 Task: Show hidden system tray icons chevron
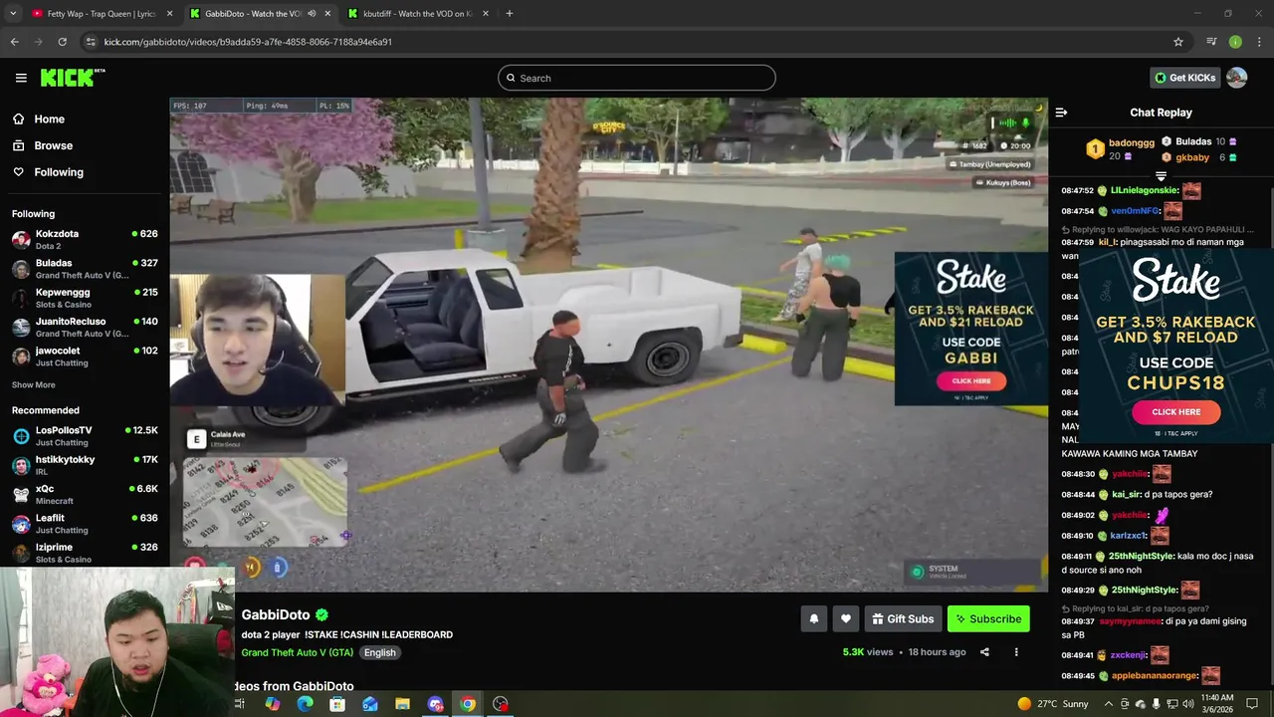[x=1109, y=704]
